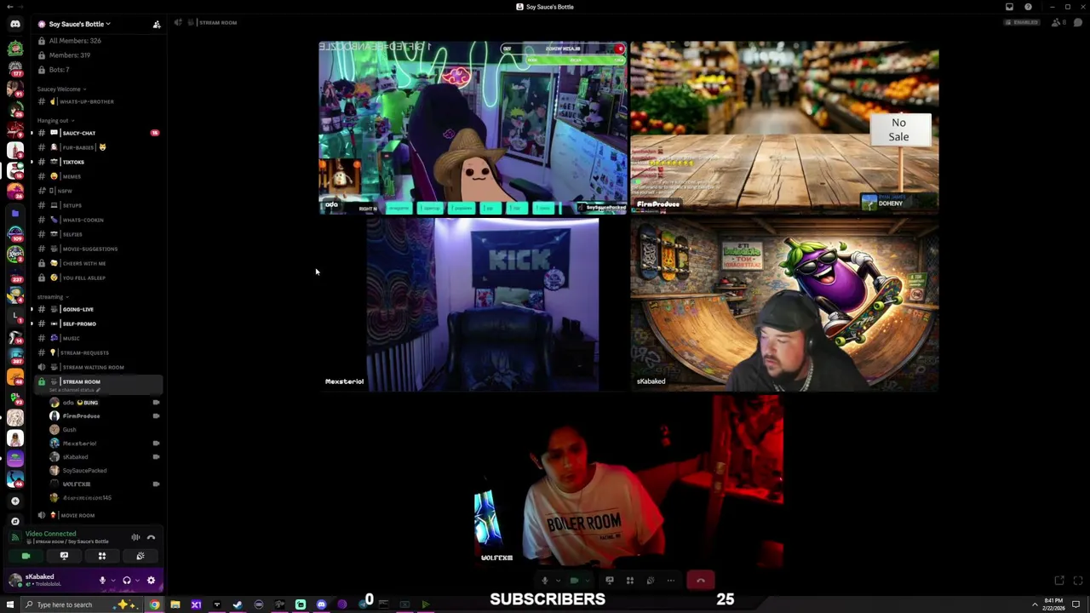
Task: Deafen headphones in user panel
Action: point(127,581)
